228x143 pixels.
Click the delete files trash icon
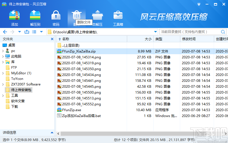point(77,15)
